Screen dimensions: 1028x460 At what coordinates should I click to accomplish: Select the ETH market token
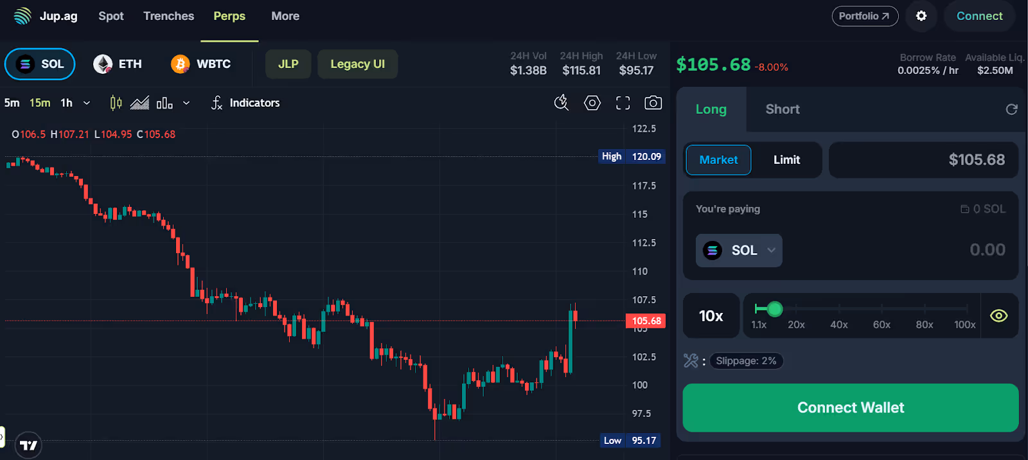point(118,64)
